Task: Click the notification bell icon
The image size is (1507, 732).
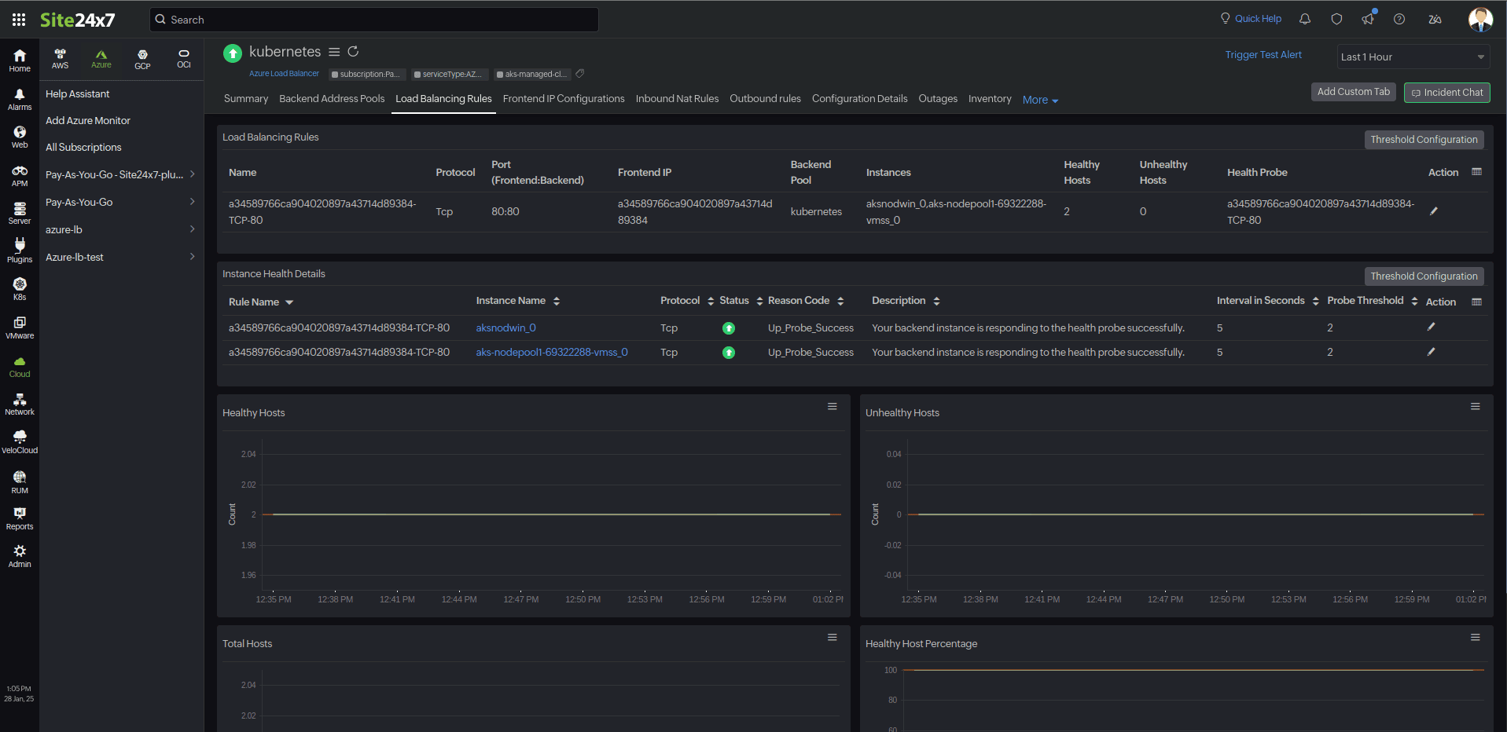Action: 1304,18
